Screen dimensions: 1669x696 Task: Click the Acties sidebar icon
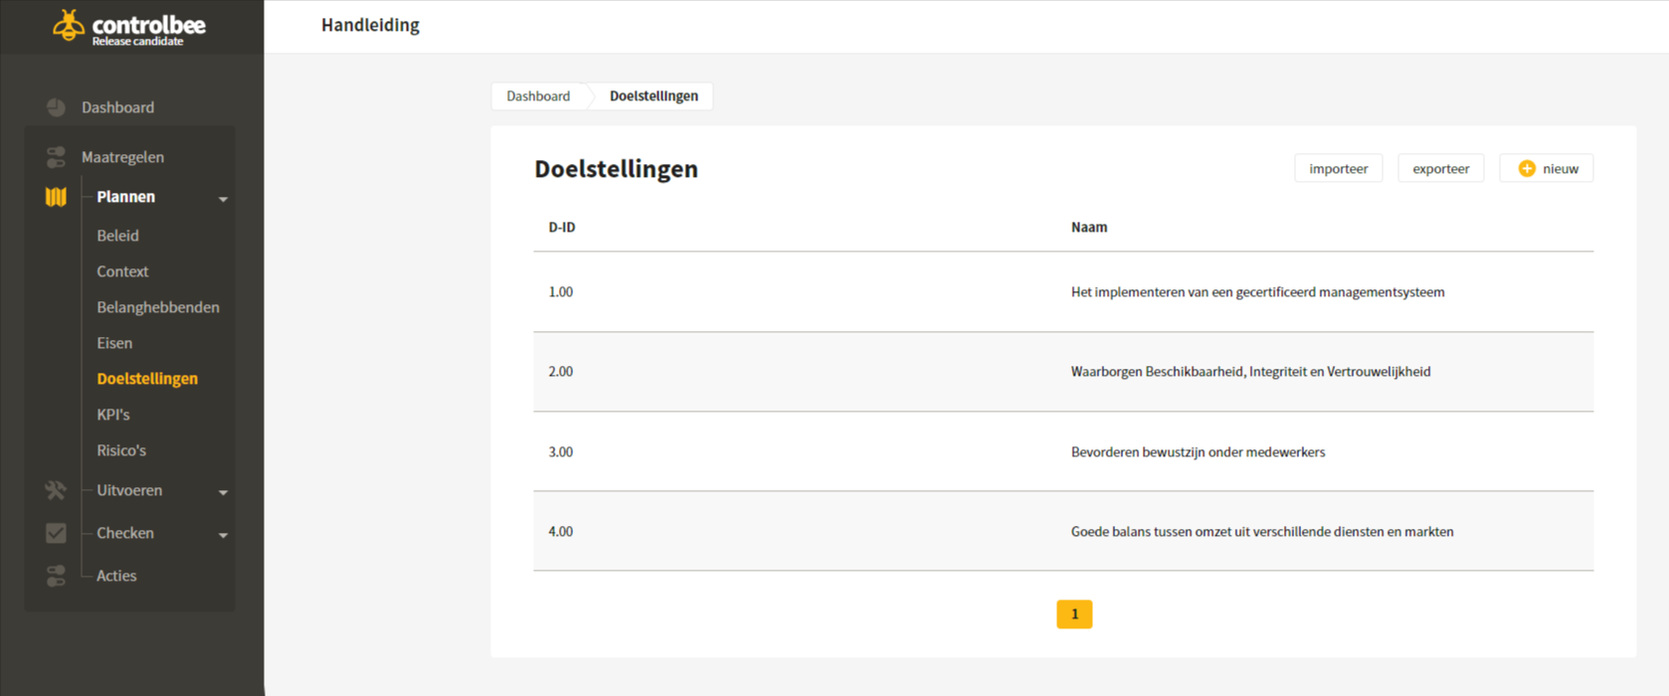[56, 576]
